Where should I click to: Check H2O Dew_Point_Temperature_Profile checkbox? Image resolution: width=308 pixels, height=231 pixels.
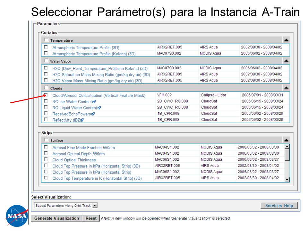(46, 68)
